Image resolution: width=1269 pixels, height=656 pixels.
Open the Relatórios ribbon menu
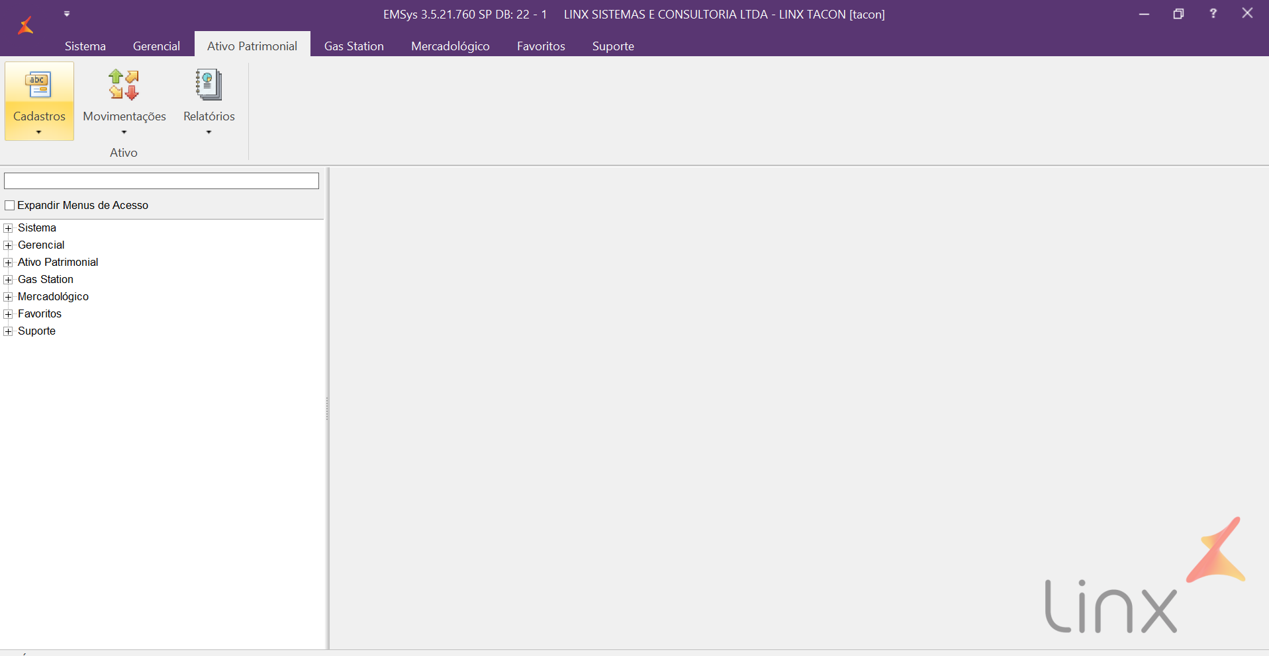209,101
